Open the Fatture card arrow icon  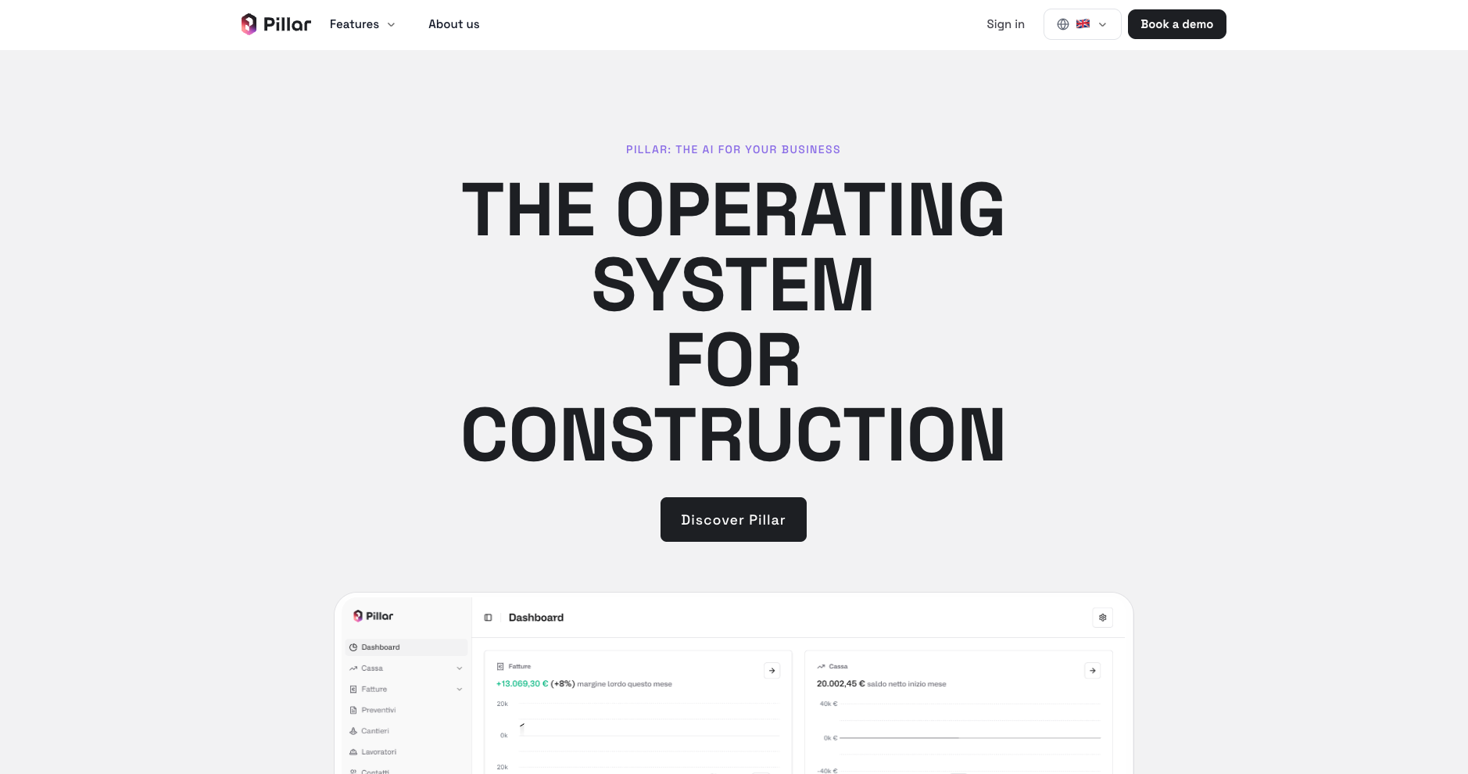click(x=772, y=671)
